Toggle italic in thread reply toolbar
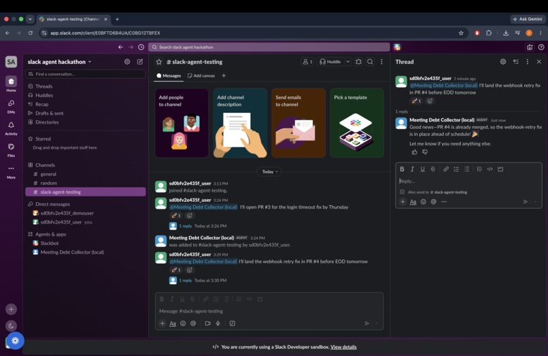 [413, 169]
